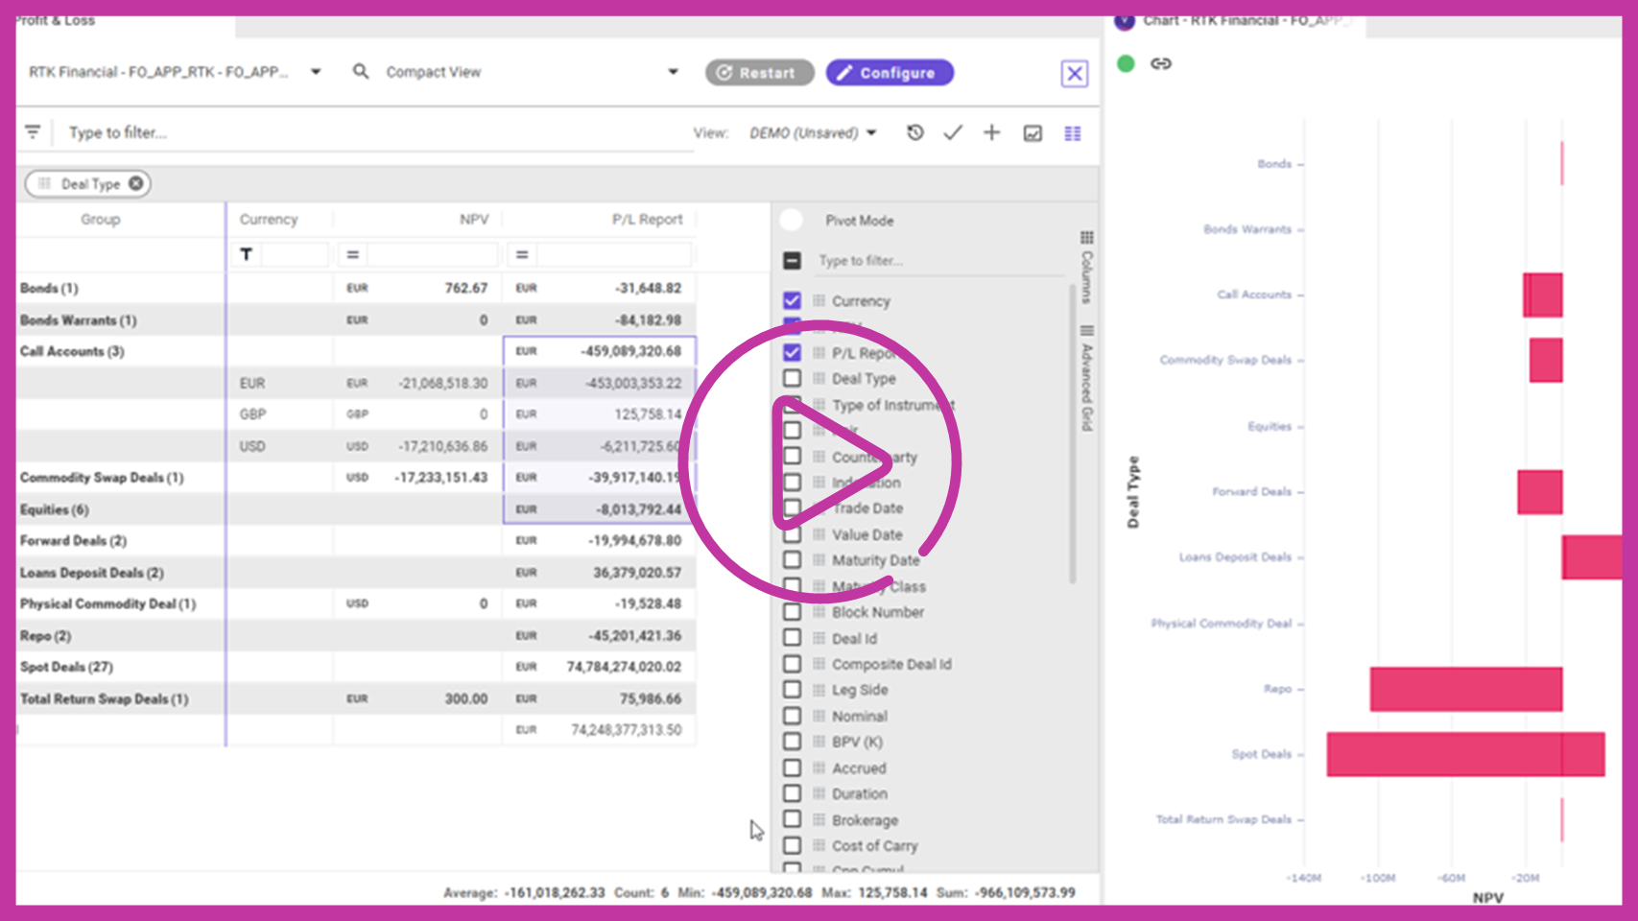Sort by the Group column header

point(101,220)
